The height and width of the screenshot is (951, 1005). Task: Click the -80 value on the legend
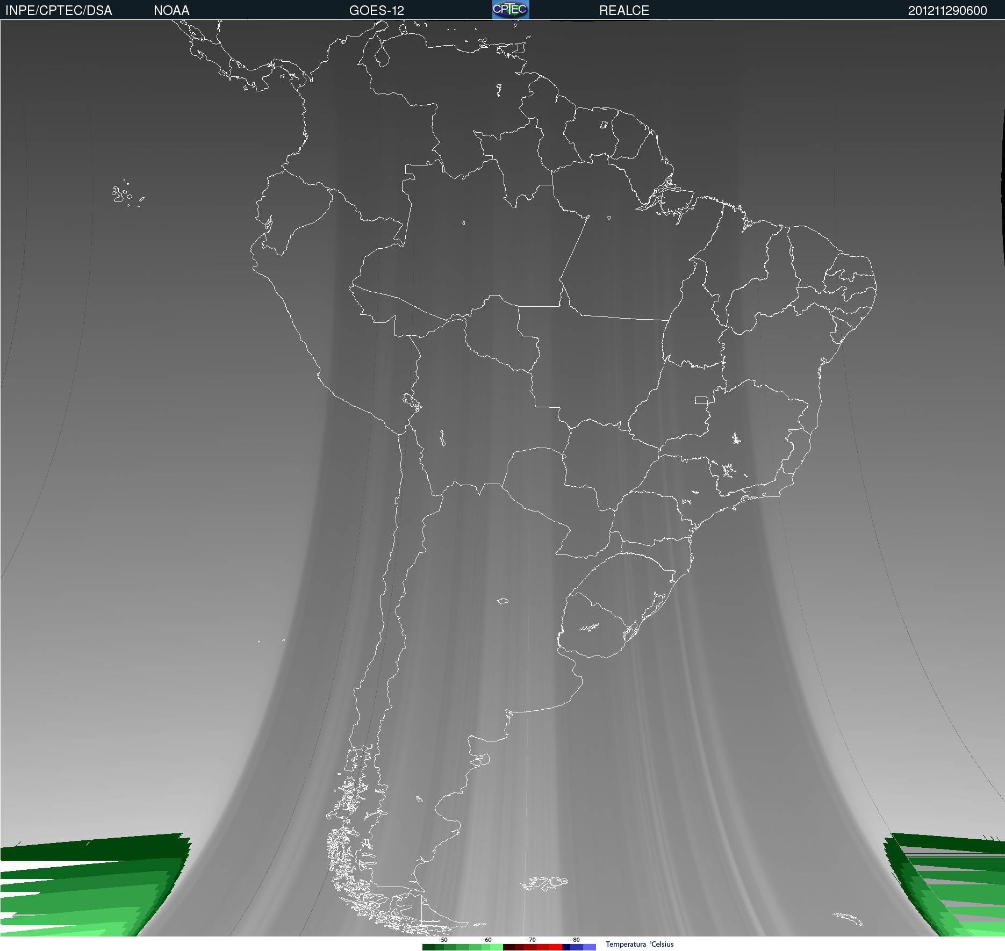coord(575,940)
